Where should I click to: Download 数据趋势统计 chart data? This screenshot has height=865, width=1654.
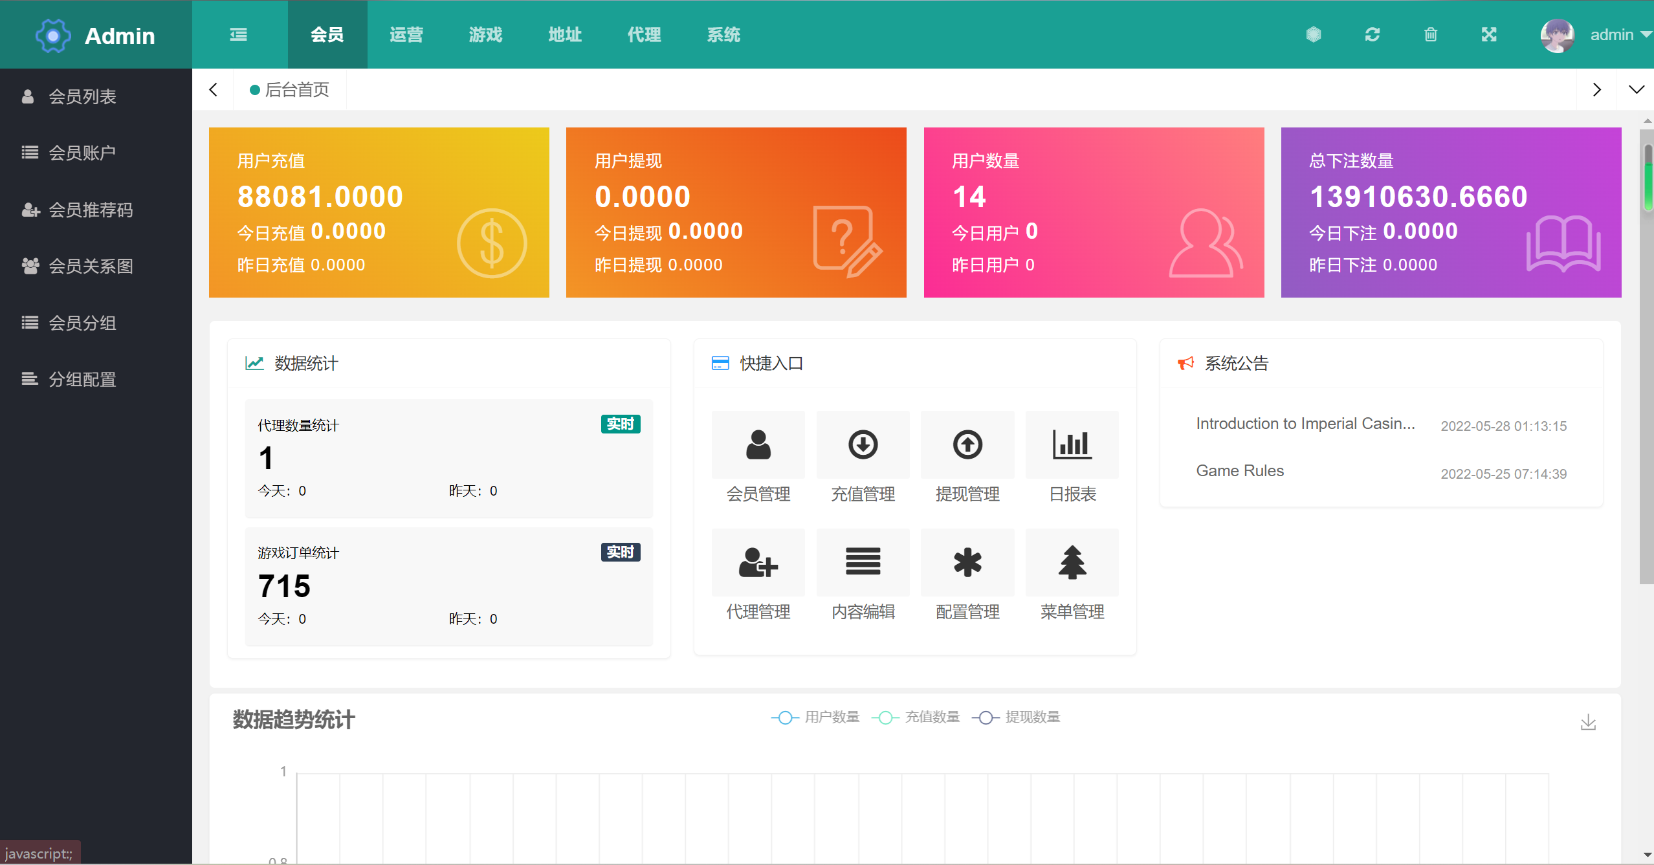coord(1589,722)
